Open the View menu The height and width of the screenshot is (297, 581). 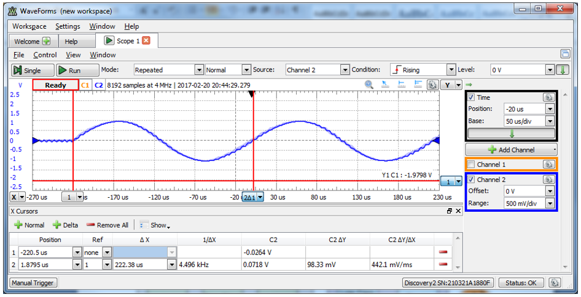click(73, 55)
